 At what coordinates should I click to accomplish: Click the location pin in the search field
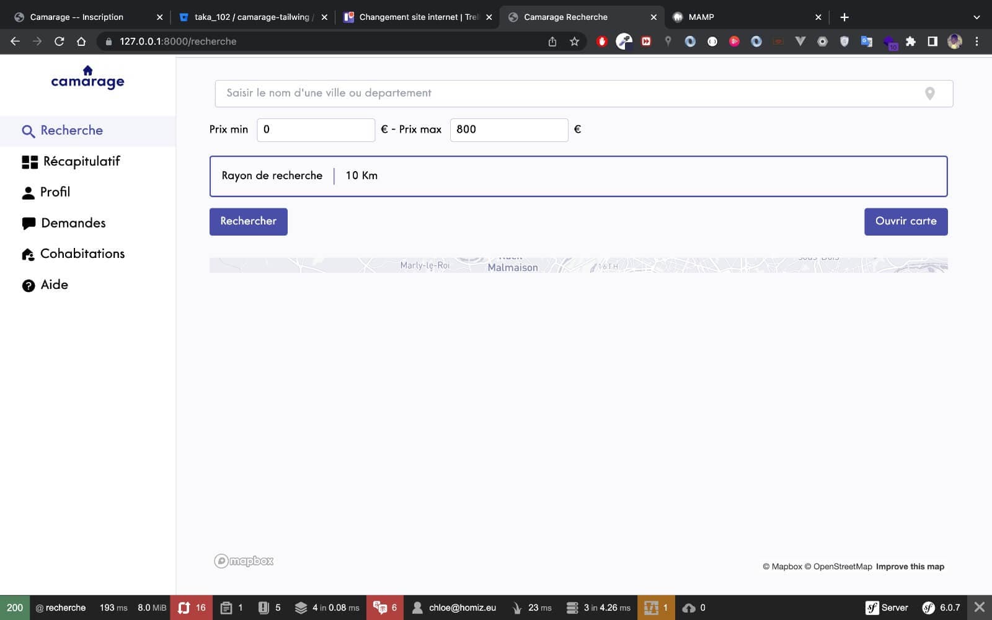point(929,94)
